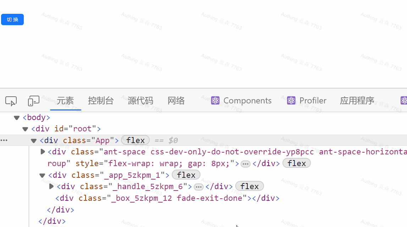Screen dimensions: 407x227
Task: Collapse the body element node
Action: pyautogui.click(x=17, y=118)
